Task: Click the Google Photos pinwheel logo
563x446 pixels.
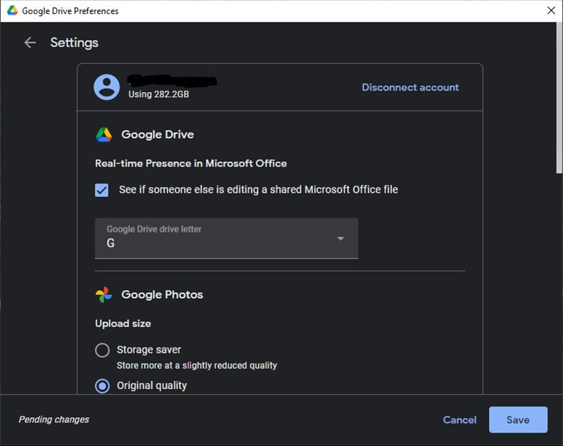Action: point(103,295)
